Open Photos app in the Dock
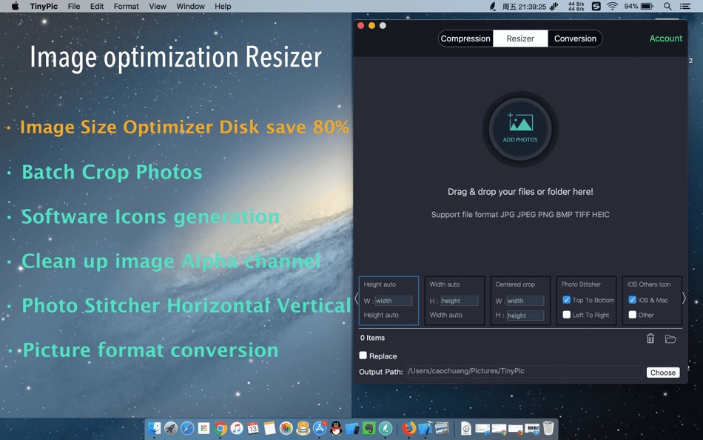 pyautogui.click(x=286, y=428)
